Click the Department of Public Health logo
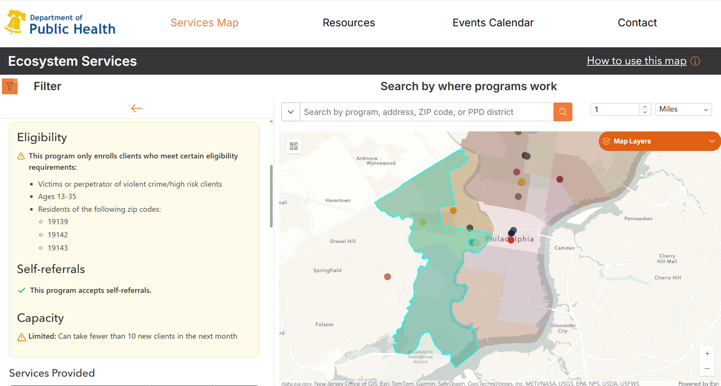 [60, 23]
